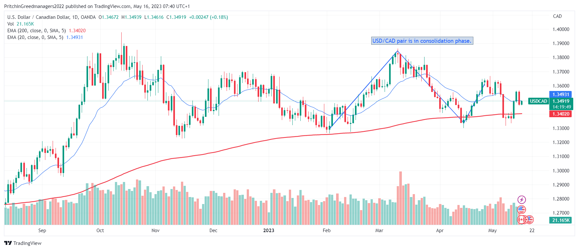This screenshot has width=579, height=250.
Task: Click the 1.40000 price axis label
Action: point(561,29)
